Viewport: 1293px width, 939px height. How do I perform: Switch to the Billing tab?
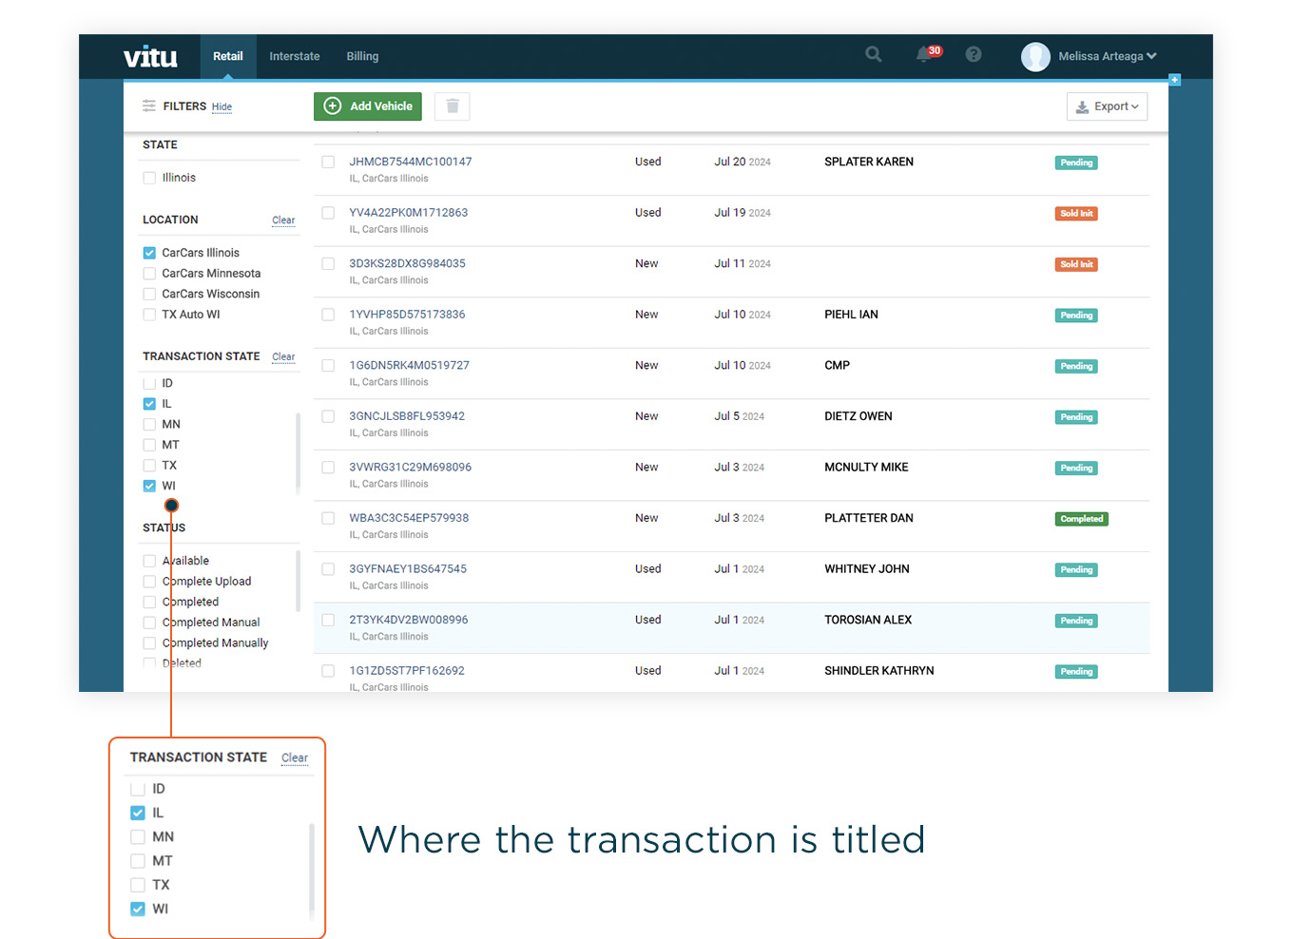click(362, 56)
